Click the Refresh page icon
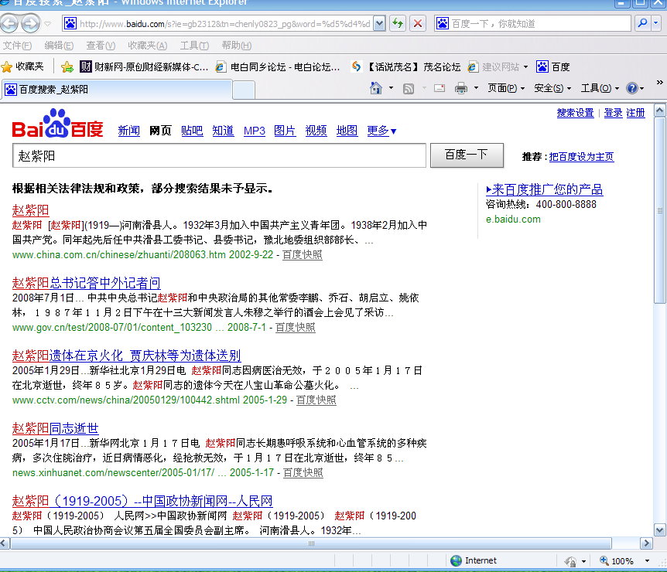The image size is (667, 572). point(398,23)
